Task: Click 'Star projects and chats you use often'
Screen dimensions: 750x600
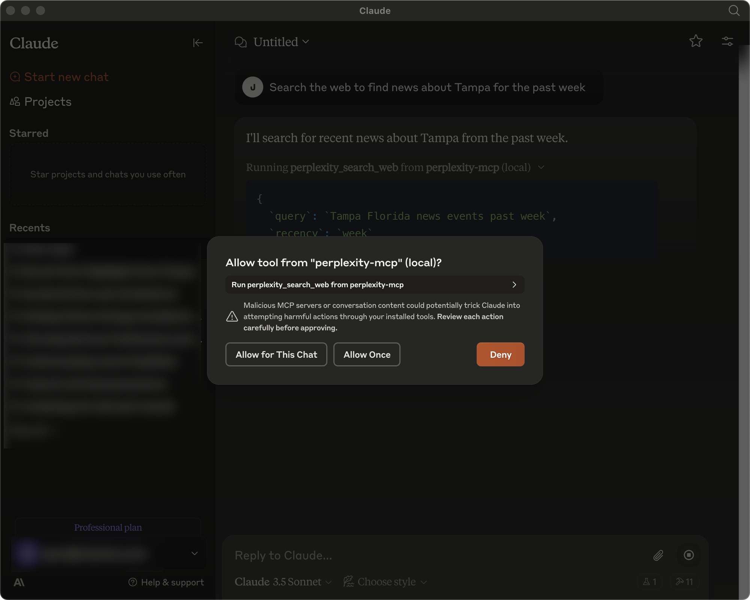Action: (108, 174)
